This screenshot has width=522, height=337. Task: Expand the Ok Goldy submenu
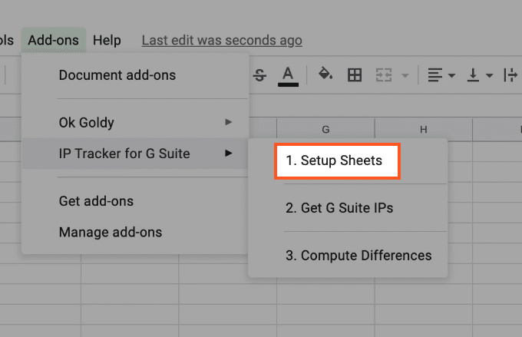point(135,123)
